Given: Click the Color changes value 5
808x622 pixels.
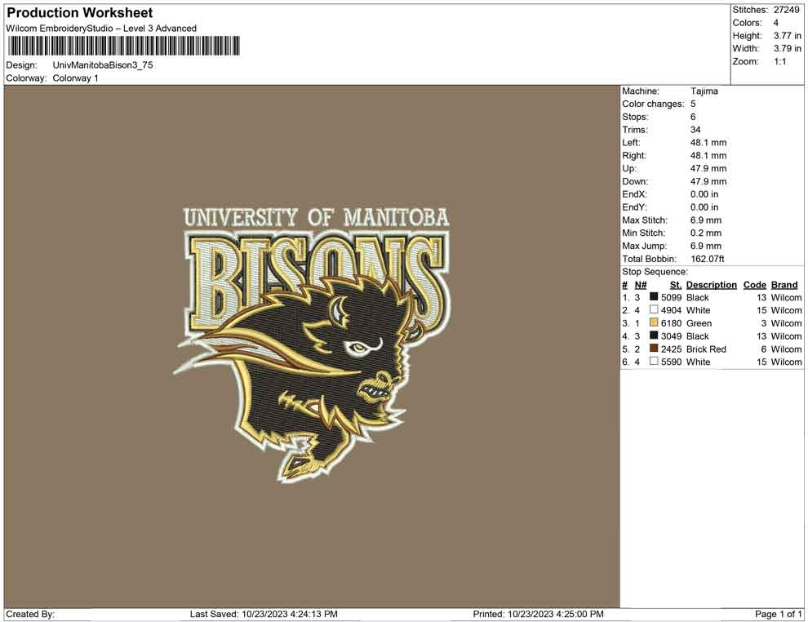Looking at the screenshot, I should pyautogui.click(x=693, y=104).
